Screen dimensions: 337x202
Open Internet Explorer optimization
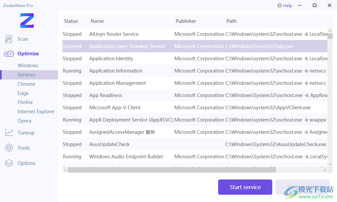click(x=36, y=112)
